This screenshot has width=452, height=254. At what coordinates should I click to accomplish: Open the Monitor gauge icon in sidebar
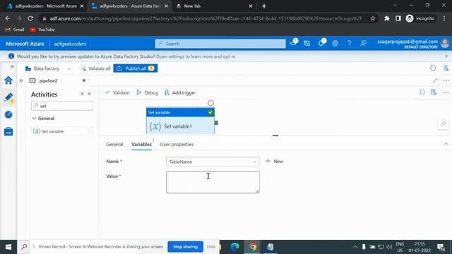8,114
